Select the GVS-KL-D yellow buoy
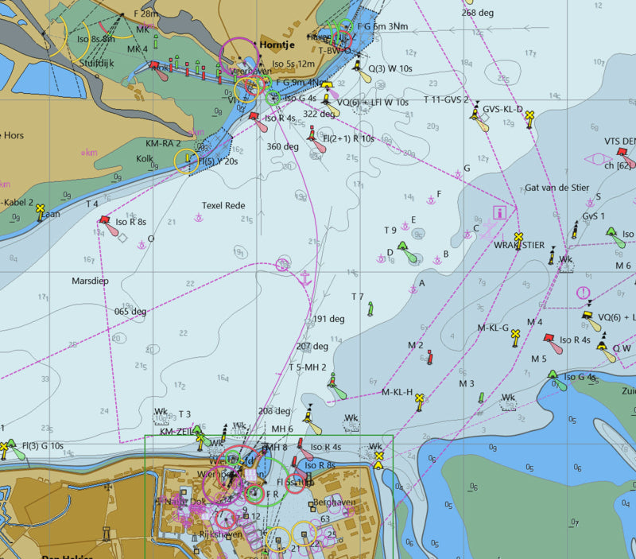This screenshot has width=636, height=559. tap(529, 116)
